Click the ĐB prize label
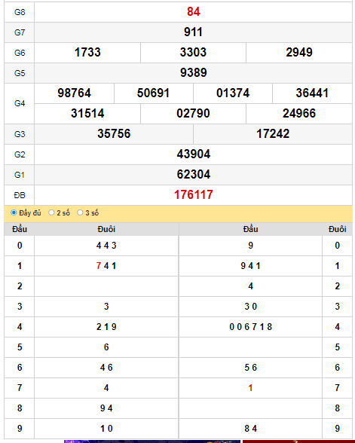Image resolution: width=355 pixels, height=443 pixels. [x=20, y=195]
